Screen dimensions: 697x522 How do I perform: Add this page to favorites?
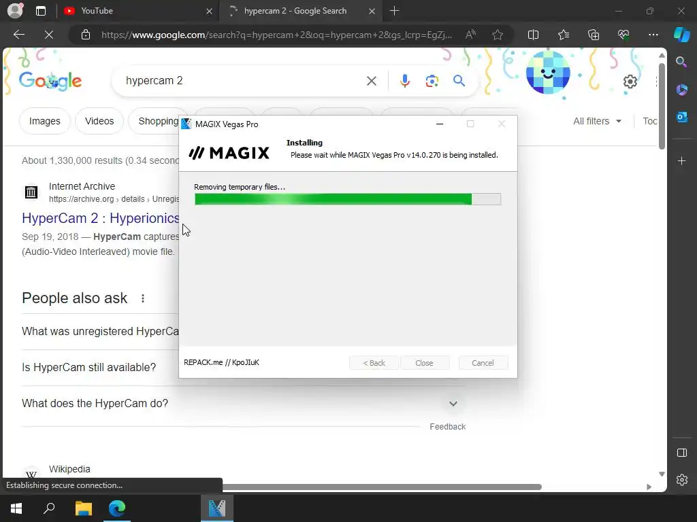click(498, 35)
